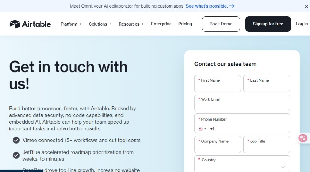Screen dimensions: 310x172
Task: Open the Pricing page
Action: pyautogui.click(x=185, y=24)
